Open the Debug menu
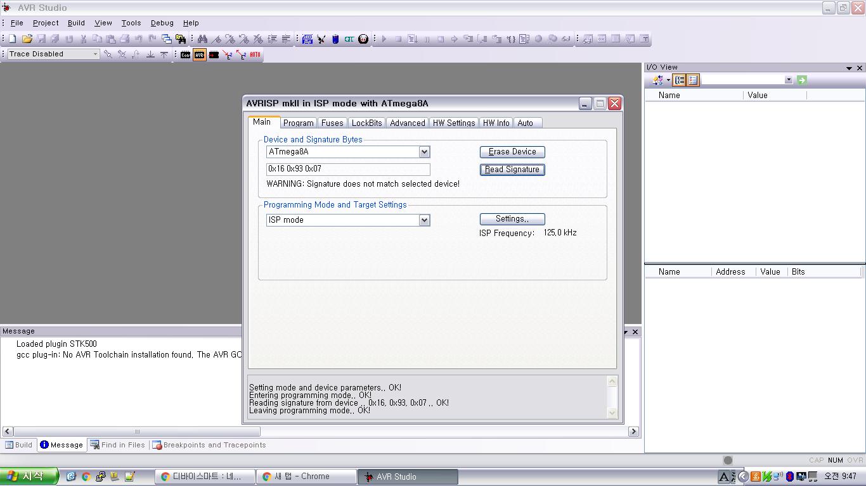The image size is (866, 486). tap(162, 23)
